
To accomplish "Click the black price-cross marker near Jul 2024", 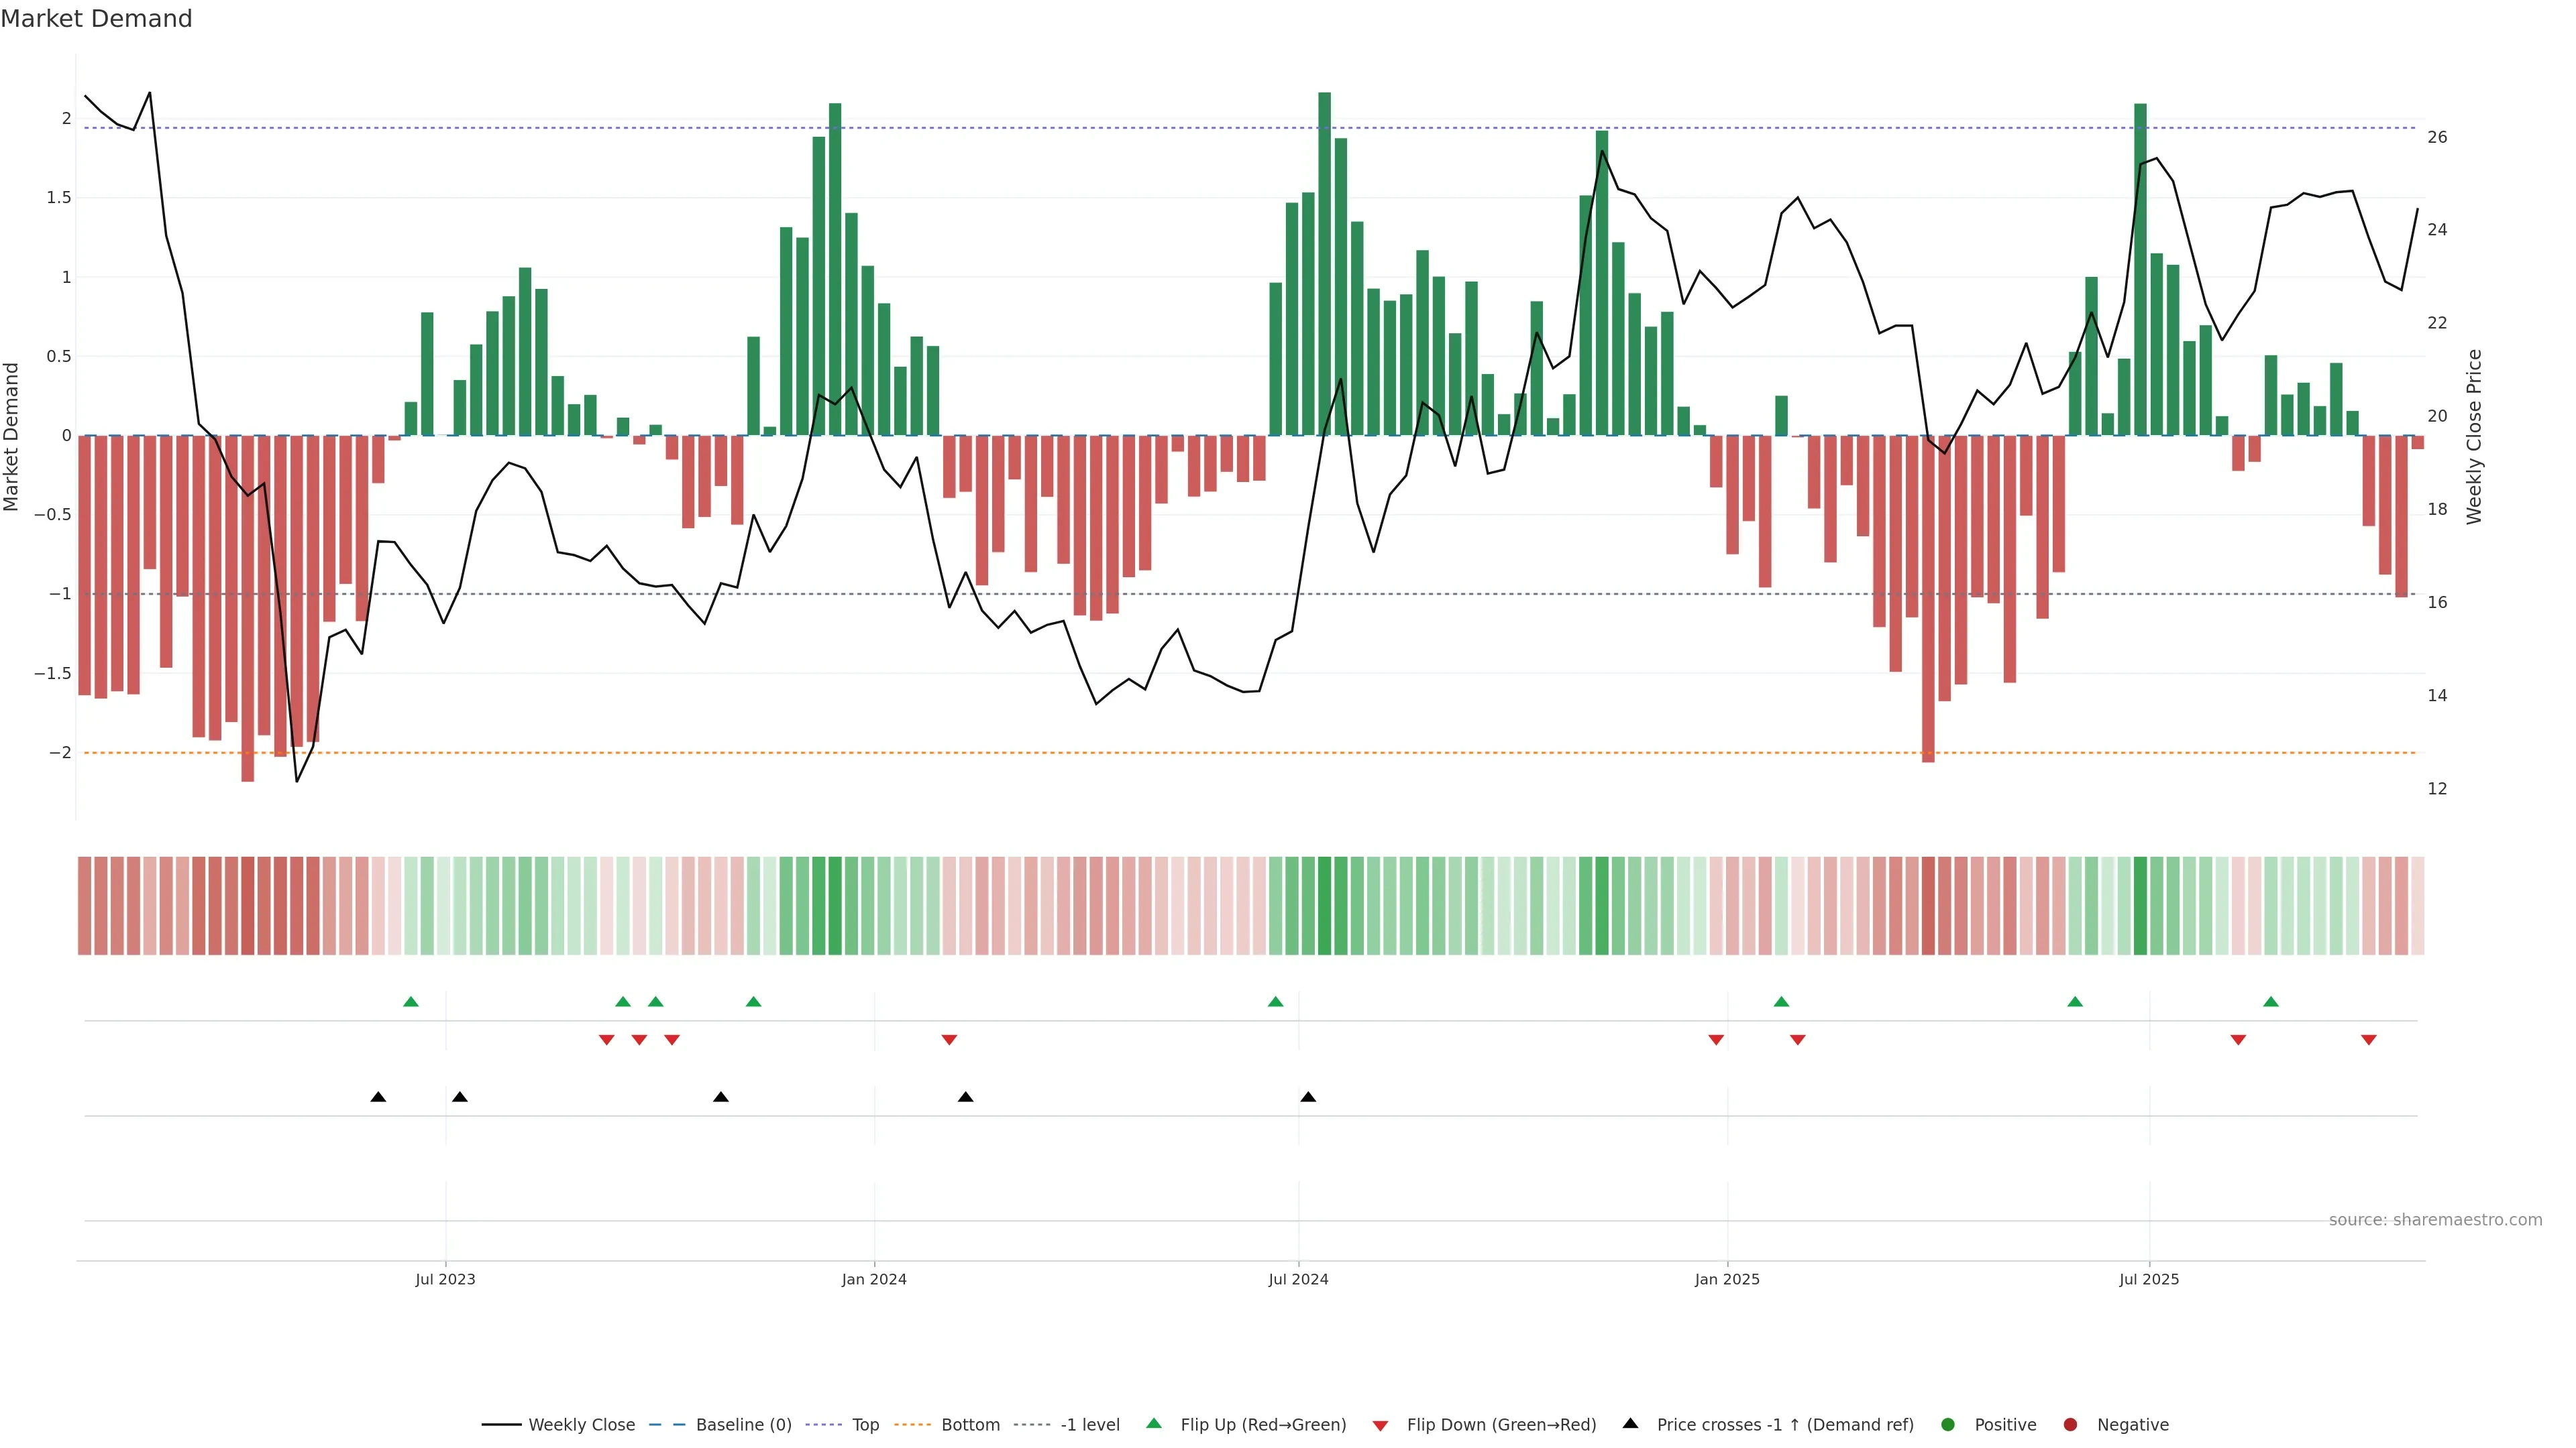I will click(x=1308, y=1097).
